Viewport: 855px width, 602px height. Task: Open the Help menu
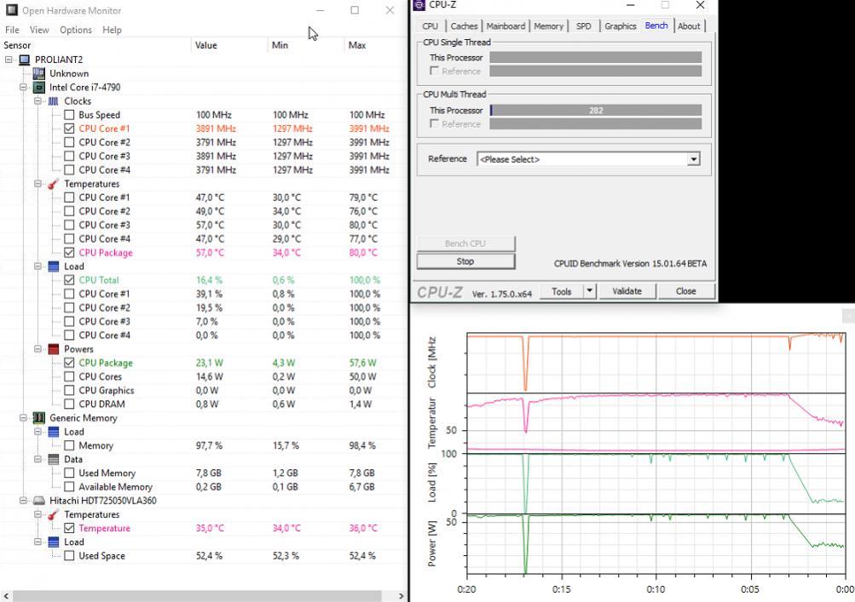coord(112,30)
